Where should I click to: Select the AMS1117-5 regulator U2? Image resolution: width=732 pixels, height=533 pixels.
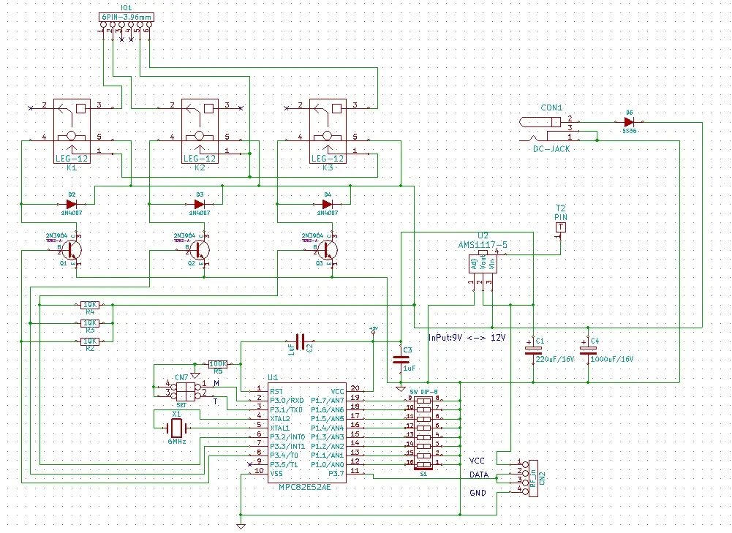pyautogui.click(x=483, y=262)
